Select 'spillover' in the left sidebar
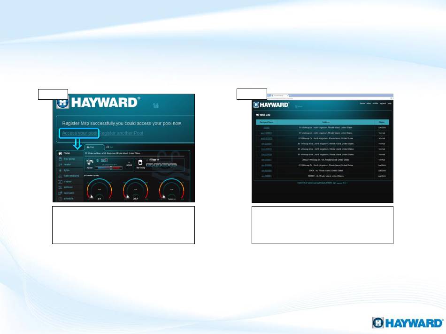The width and height of the screenshot is (446, 334). 68,187
